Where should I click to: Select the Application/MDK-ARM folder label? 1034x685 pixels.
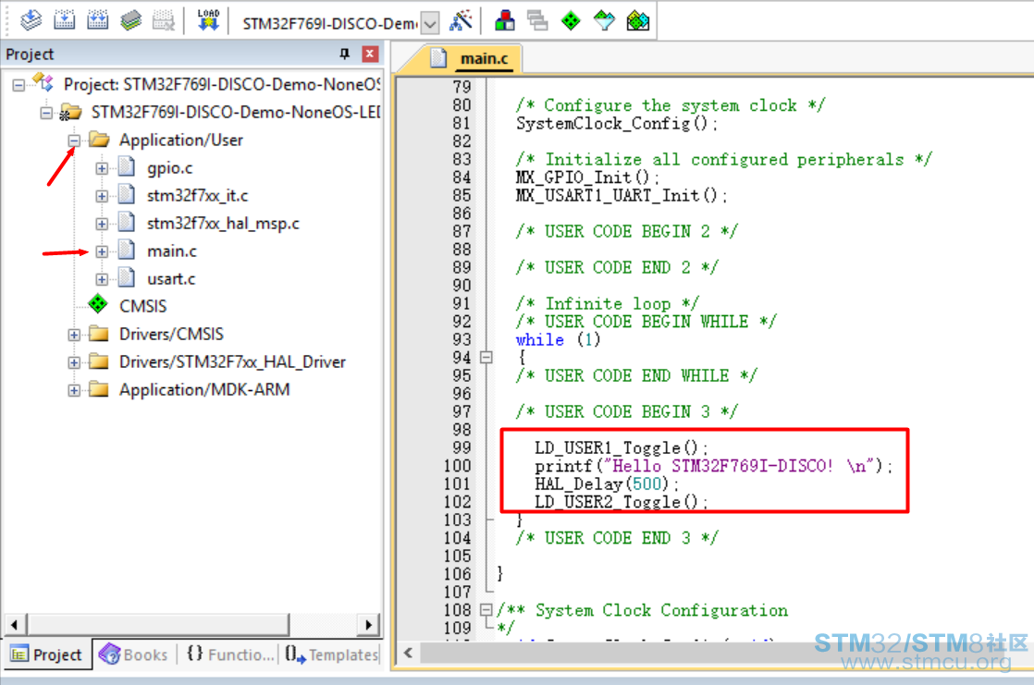coord(204,389)
